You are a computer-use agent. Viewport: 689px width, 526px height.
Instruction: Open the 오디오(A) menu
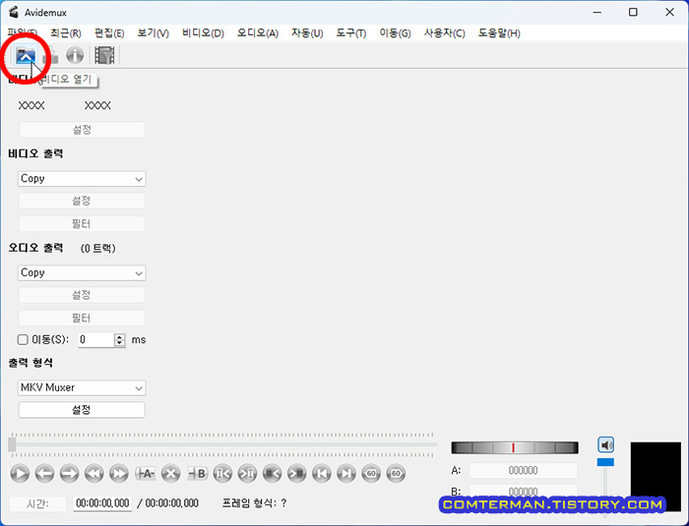coord(258,33)
